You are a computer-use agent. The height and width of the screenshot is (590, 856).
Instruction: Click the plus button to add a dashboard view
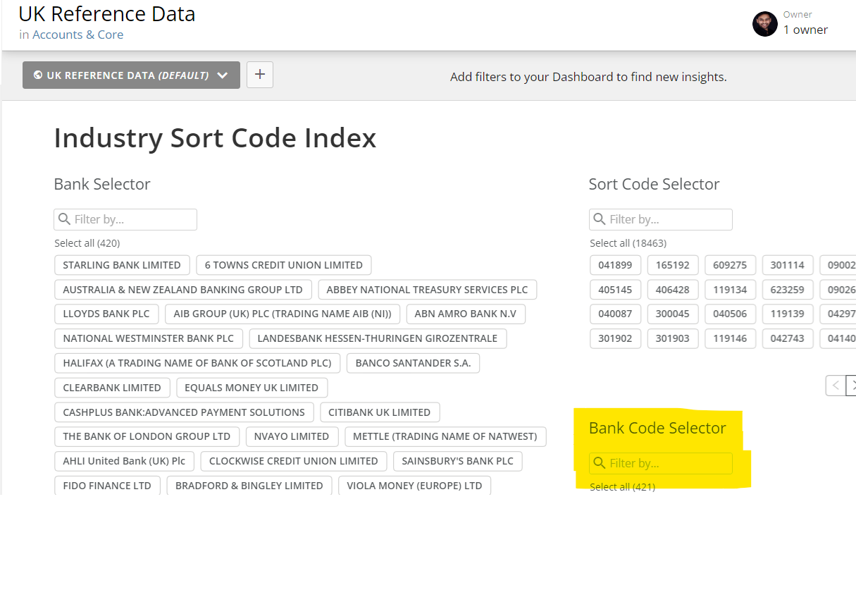pos(260,75)
